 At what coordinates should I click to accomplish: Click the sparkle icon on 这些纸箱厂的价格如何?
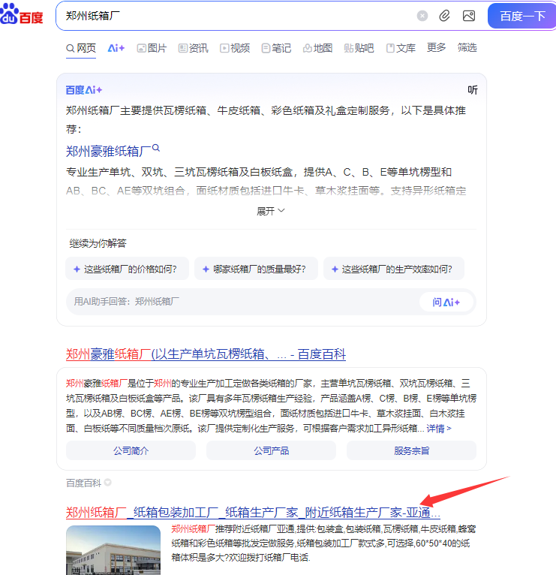[x=77, y=269]
